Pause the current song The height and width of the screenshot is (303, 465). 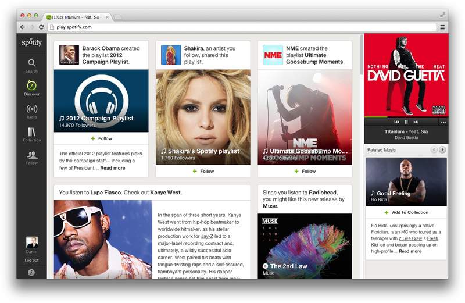406,122
